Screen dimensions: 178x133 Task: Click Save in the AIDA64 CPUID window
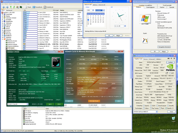50,104
